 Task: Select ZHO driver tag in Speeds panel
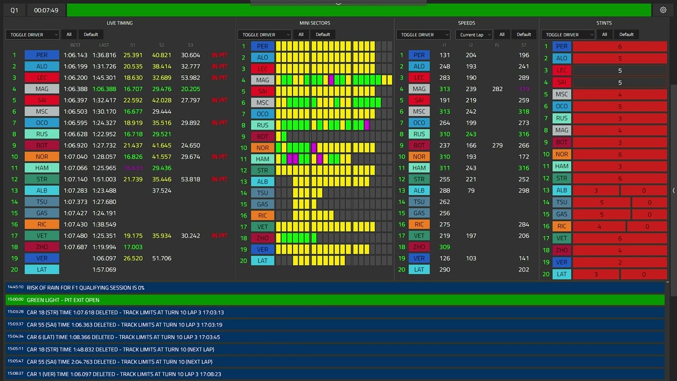pyautogui.click(x=419, y=247)
